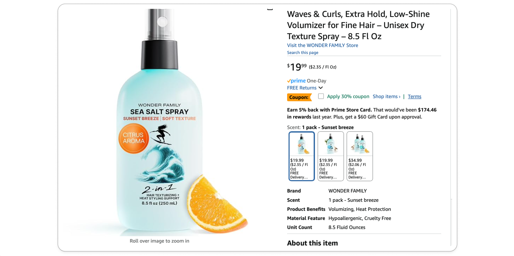
Task: Open the FREE Returns link
Action: [x=302, y=88]
